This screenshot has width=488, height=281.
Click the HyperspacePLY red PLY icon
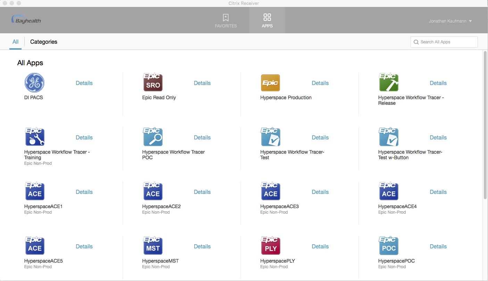270,246
